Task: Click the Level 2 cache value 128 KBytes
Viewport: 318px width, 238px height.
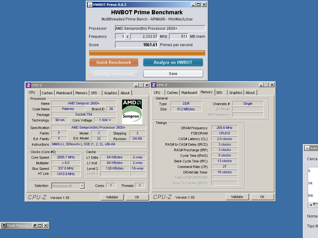Action: [x=115, y=168]
